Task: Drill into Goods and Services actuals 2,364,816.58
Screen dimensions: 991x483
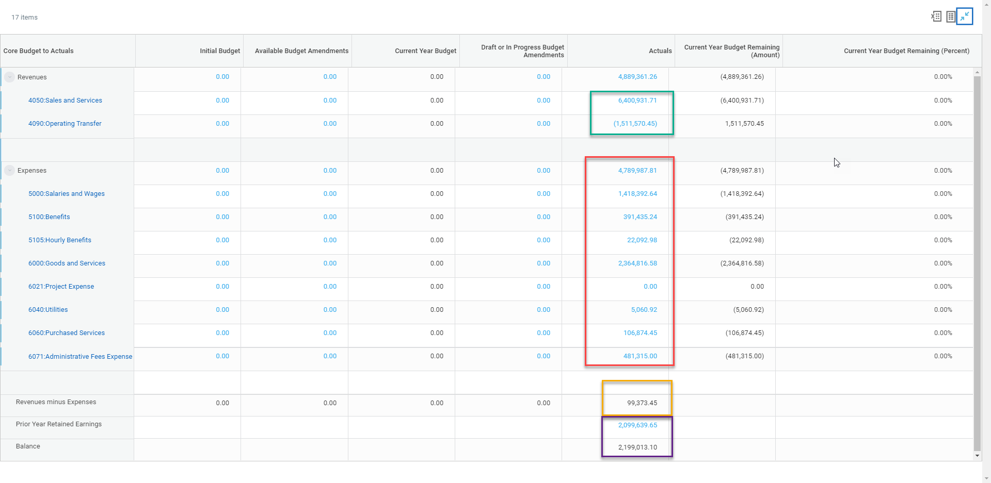Action: [637, 263]
